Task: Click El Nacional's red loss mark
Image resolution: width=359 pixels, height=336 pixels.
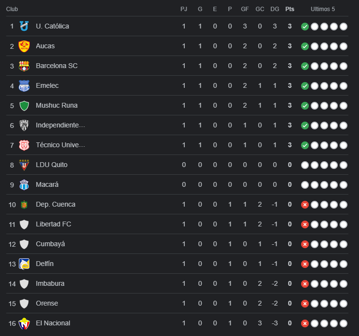Action: click(x=304, y=323)
